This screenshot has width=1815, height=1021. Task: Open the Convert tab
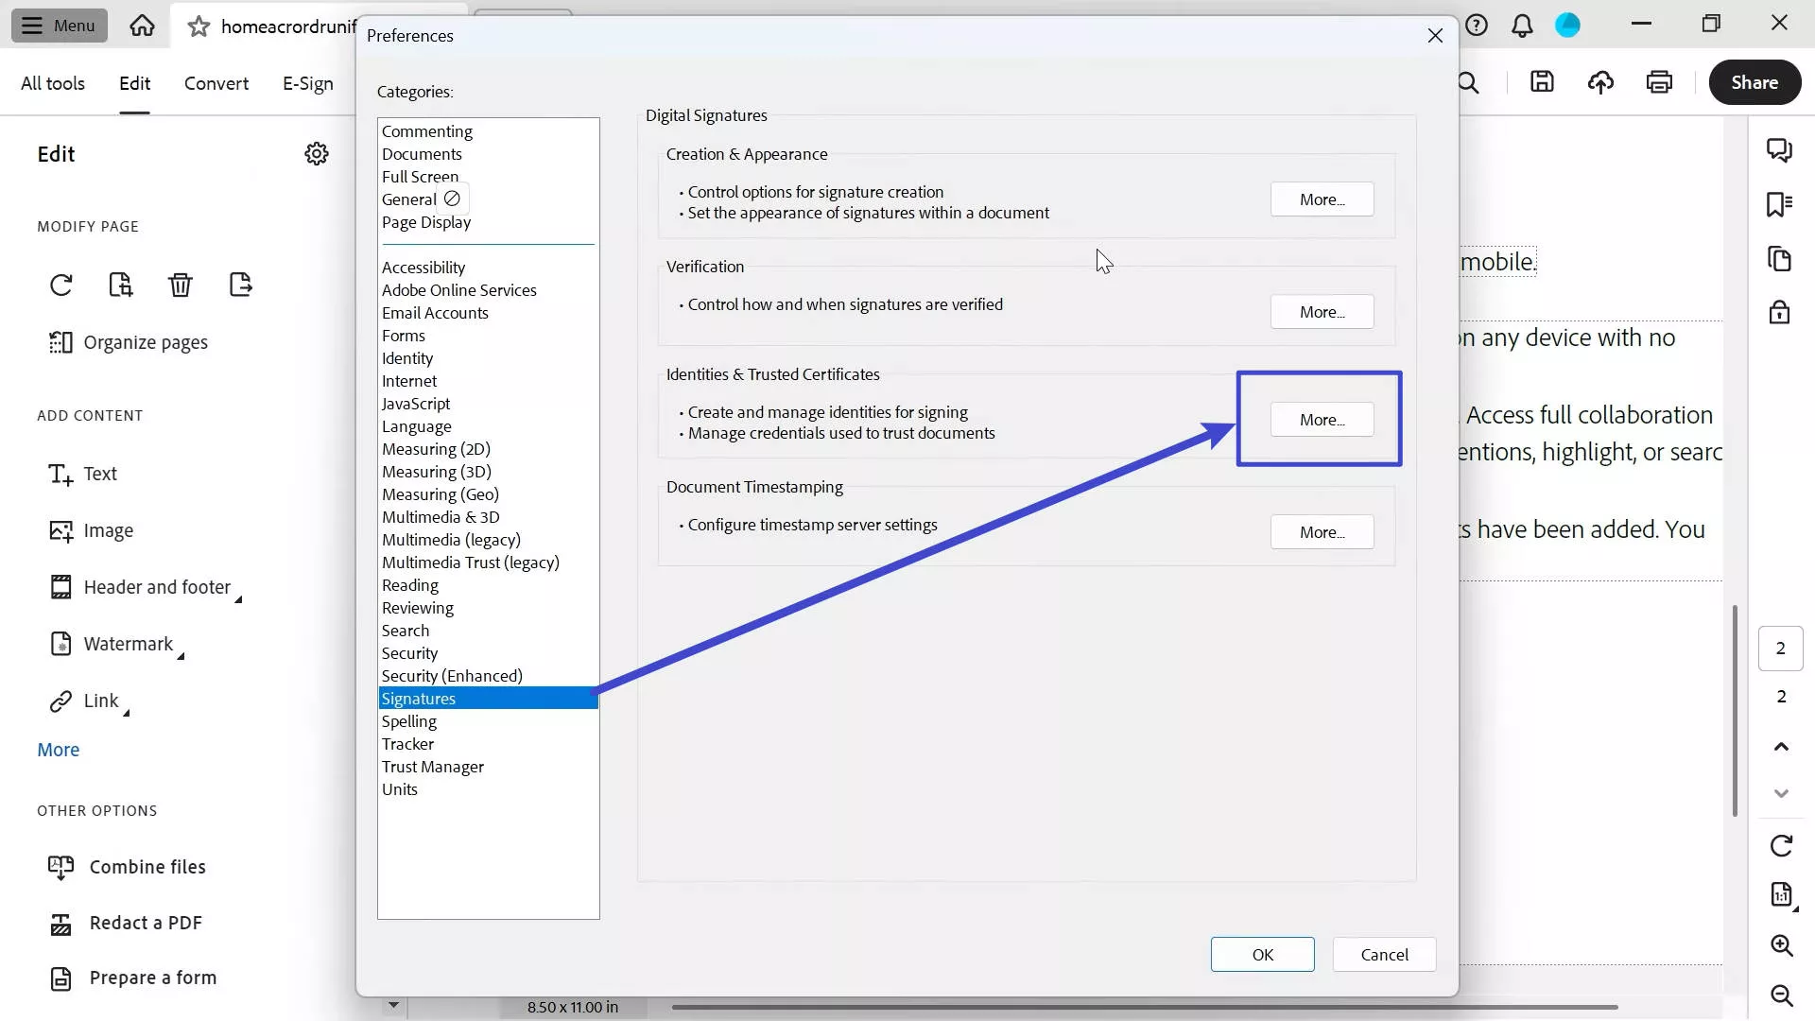point(216,83)
